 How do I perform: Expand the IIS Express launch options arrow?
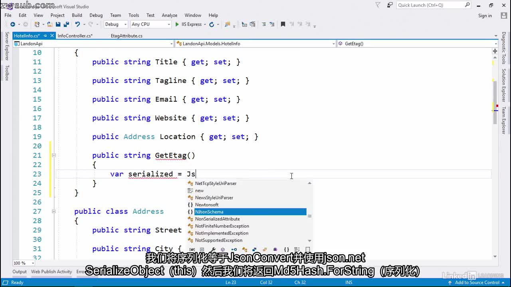tap(205, 24)
